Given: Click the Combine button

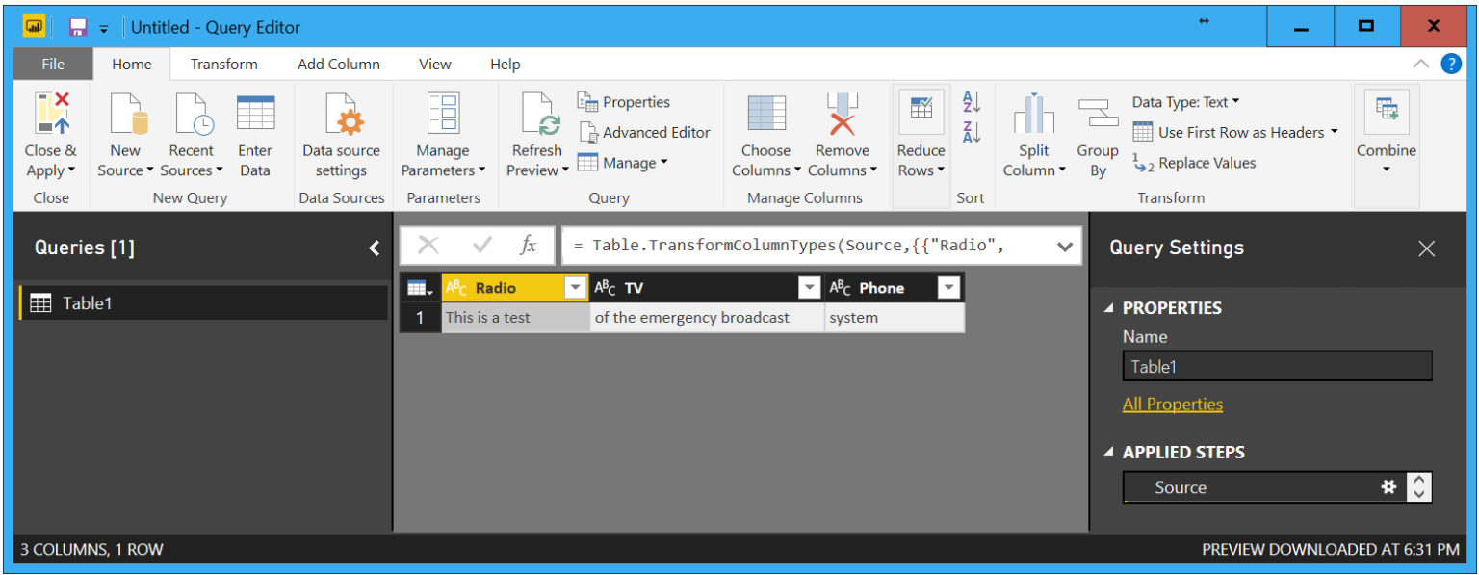Looking at the screenshot, I should [1387, 125].
